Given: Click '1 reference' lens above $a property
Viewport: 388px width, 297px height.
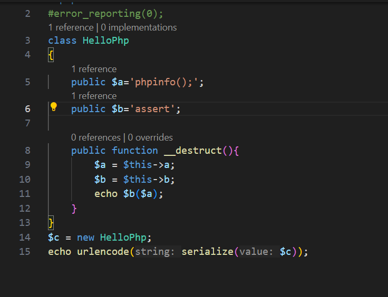Looking at the screenshot, I should 94,69.
